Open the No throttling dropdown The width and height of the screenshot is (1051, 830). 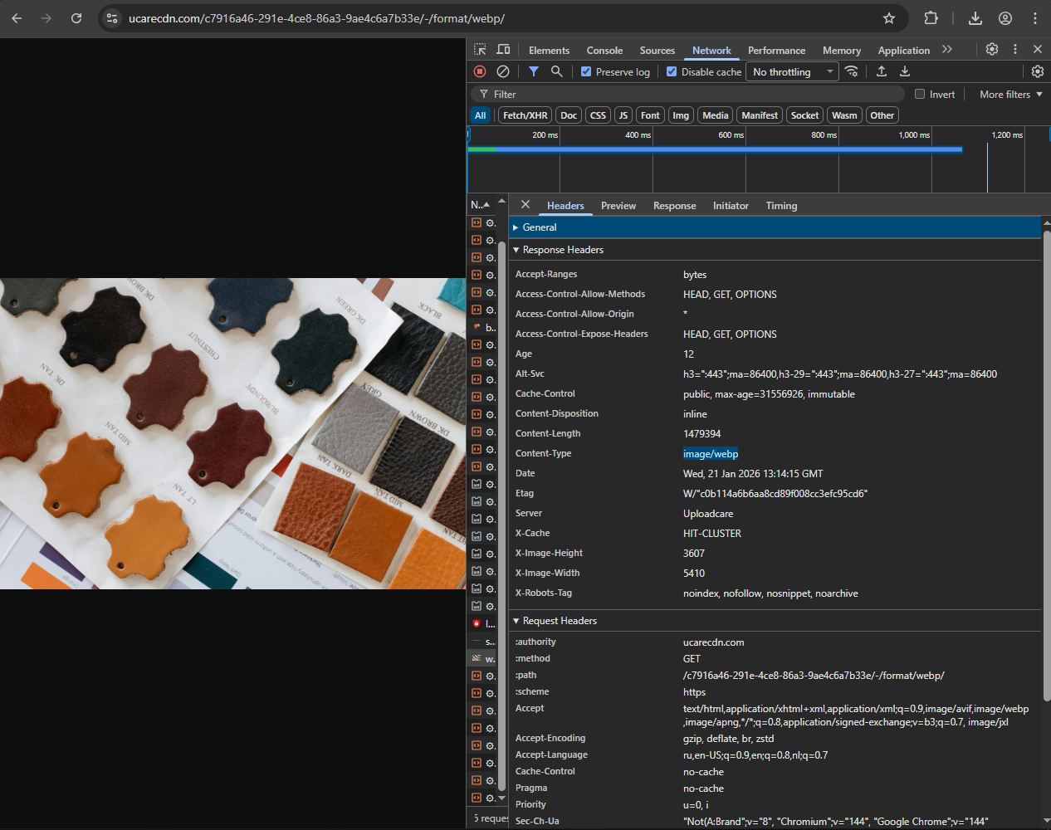[792, 72]
